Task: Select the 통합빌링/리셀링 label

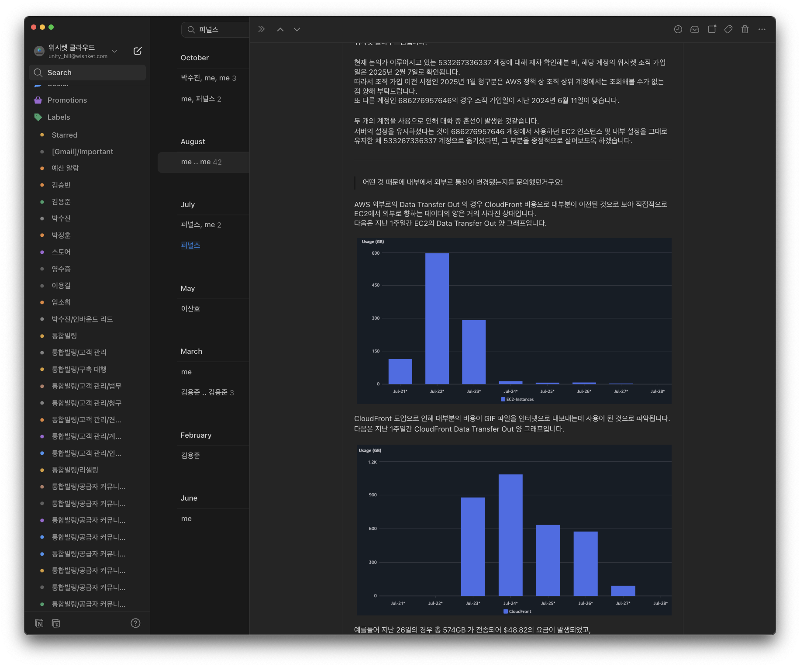Action: (x=75, y=470)
